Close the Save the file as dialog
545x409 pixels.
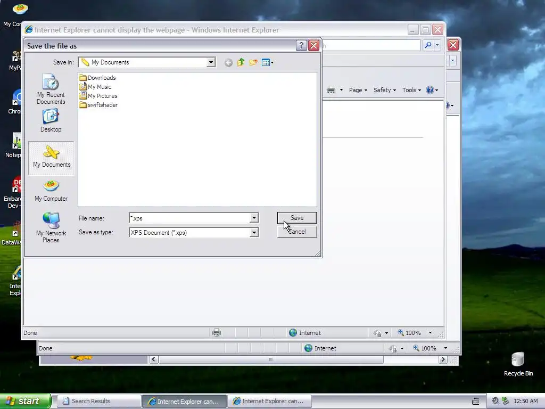[x=314, y=46]
